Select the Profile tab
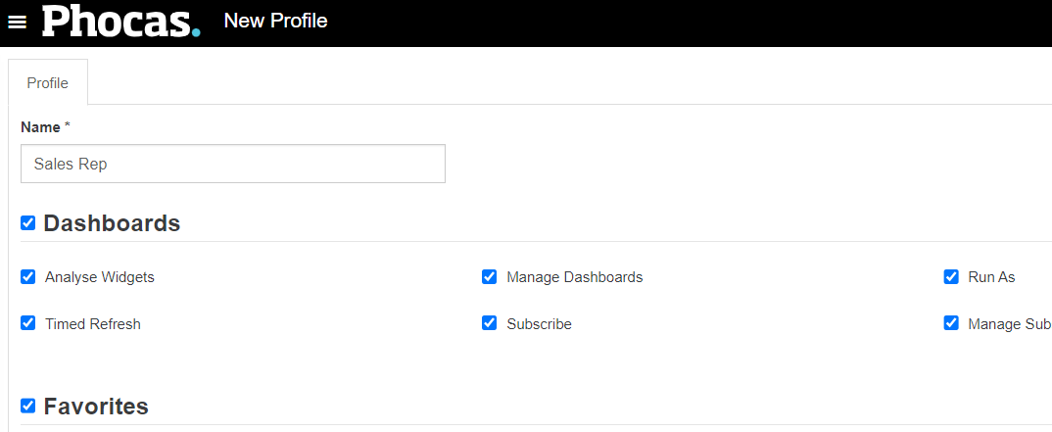This screenshot has height=432, width=1052. click(48, 82)
